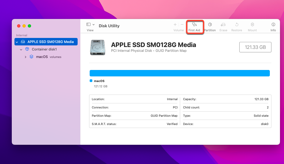Expand macOS volumes chevron
This screenshot has height=164, width=284.
[25, 57]
